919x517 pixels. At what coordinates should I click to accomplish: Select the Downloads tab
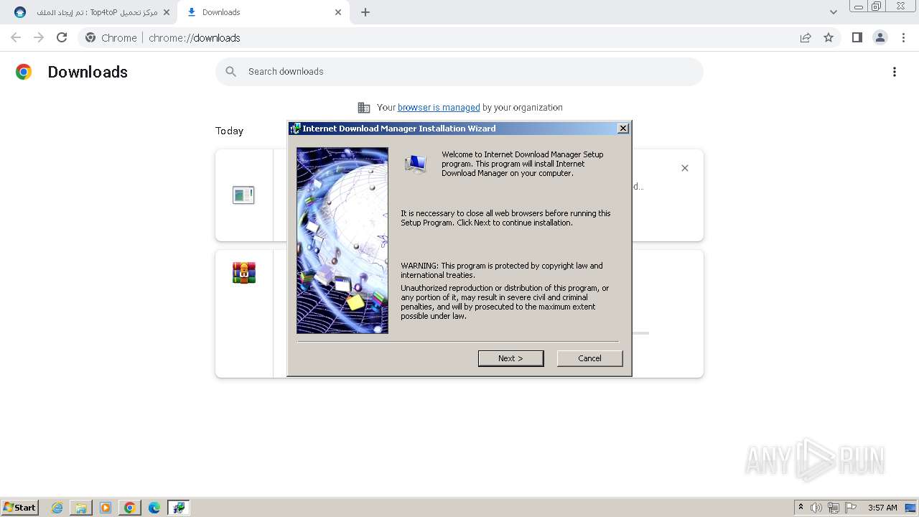tap(262, 12)
